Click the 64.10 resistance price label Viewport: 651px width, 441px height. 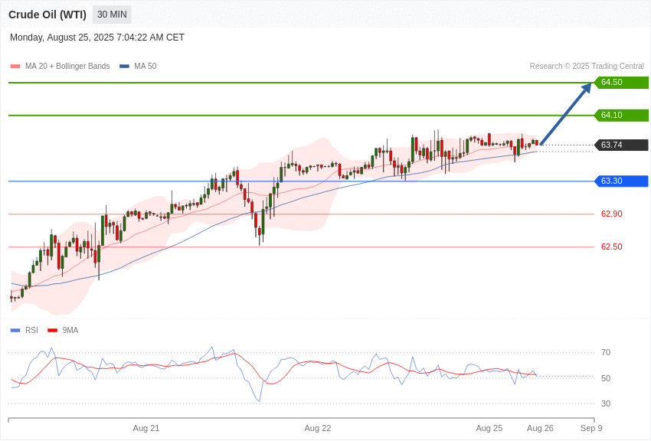(621, 115)
